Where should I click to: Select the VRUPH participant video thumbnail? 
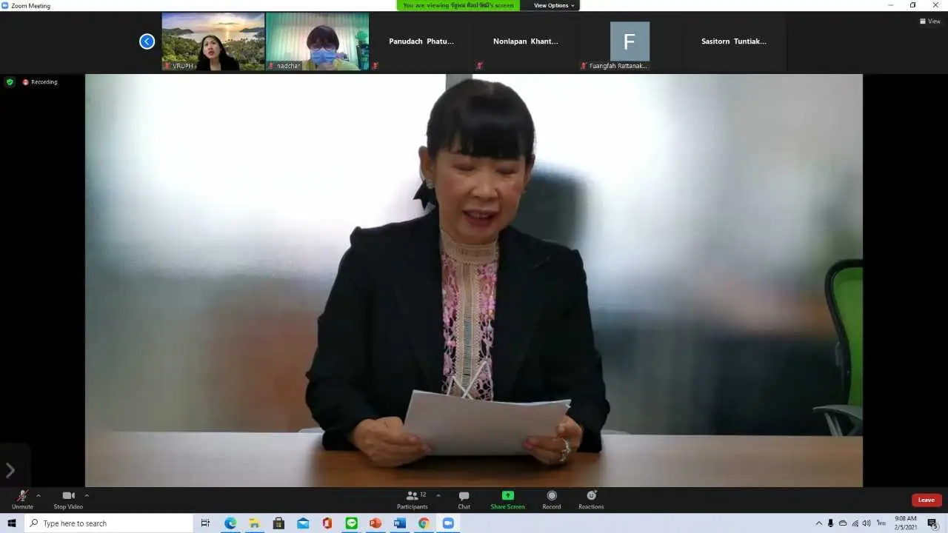[213, 41]
